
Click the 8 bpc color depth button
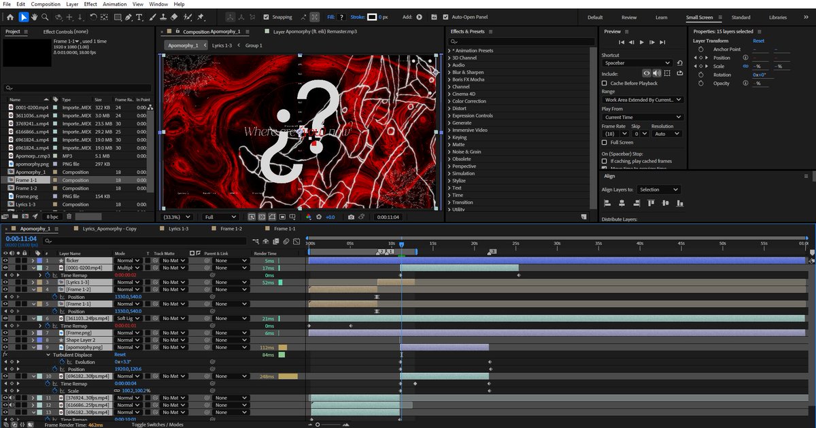[52, 217]
